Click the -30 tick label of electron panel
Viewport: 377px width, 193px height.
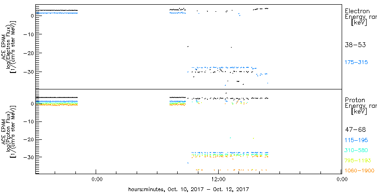28,72
